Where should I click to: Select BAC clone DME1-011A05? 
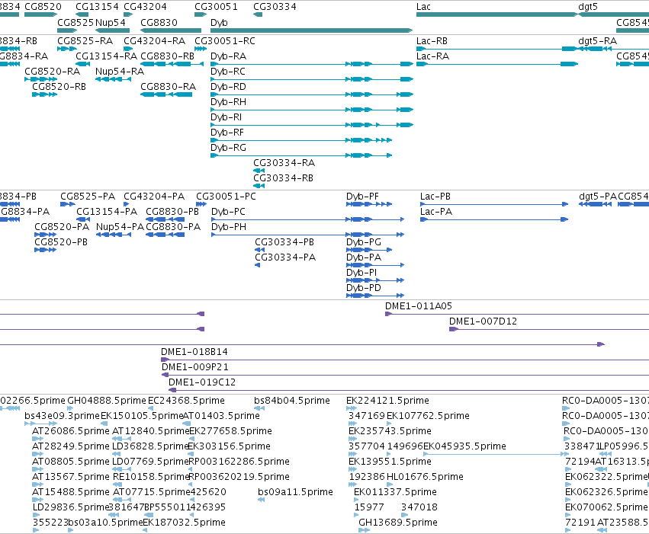pyautogui.click(x=419, y=306)
